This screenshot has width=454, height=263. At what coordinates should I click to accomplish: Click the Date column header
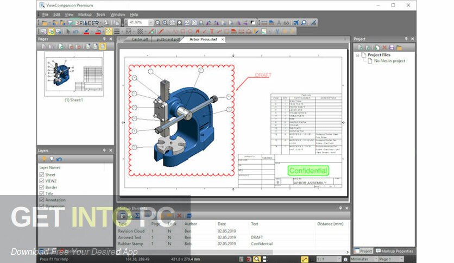[x=222, y=224]
